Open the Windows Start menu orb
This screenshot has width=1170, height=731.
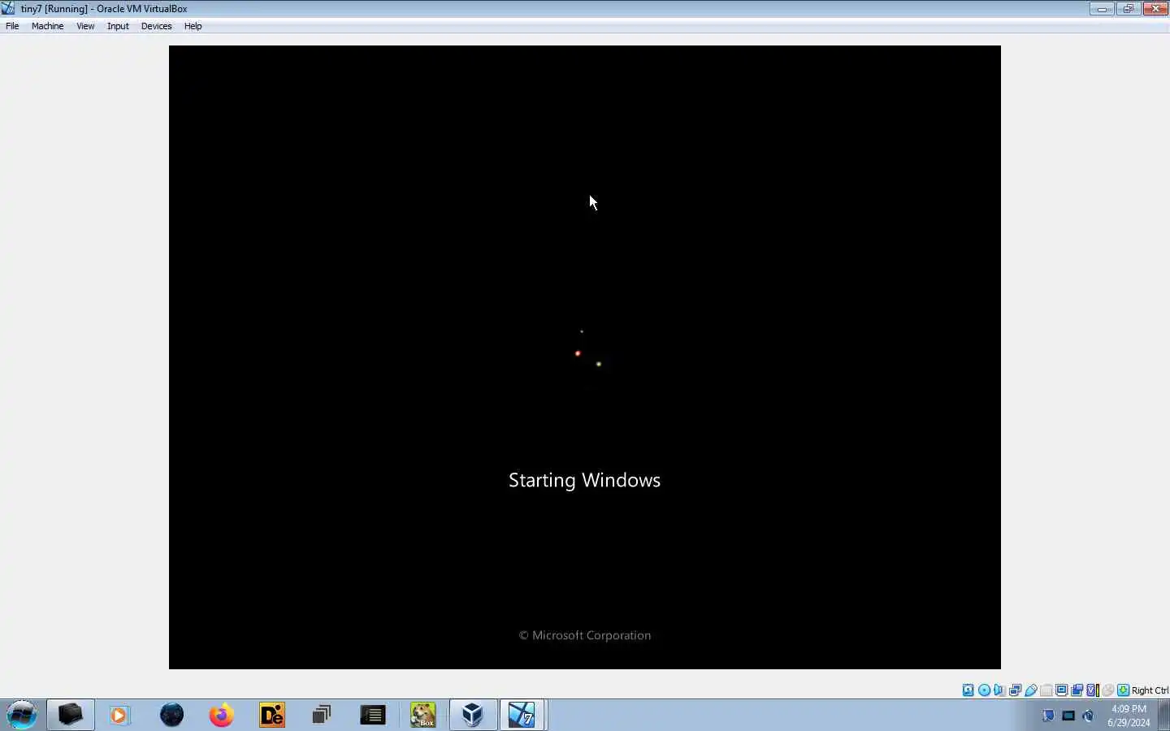click(22, 715)
